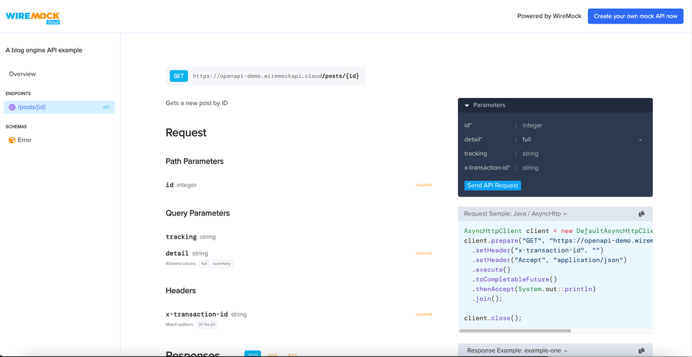The image size is (692, 357).
Task: Click the x-transaction-id string input field
Action: pos(582,168)
